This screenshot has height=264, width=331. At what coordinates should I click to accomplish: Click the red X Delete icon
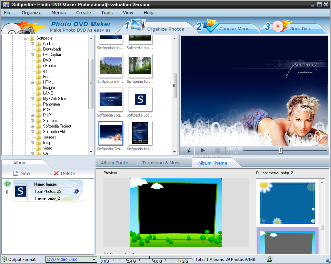[56, 173]
